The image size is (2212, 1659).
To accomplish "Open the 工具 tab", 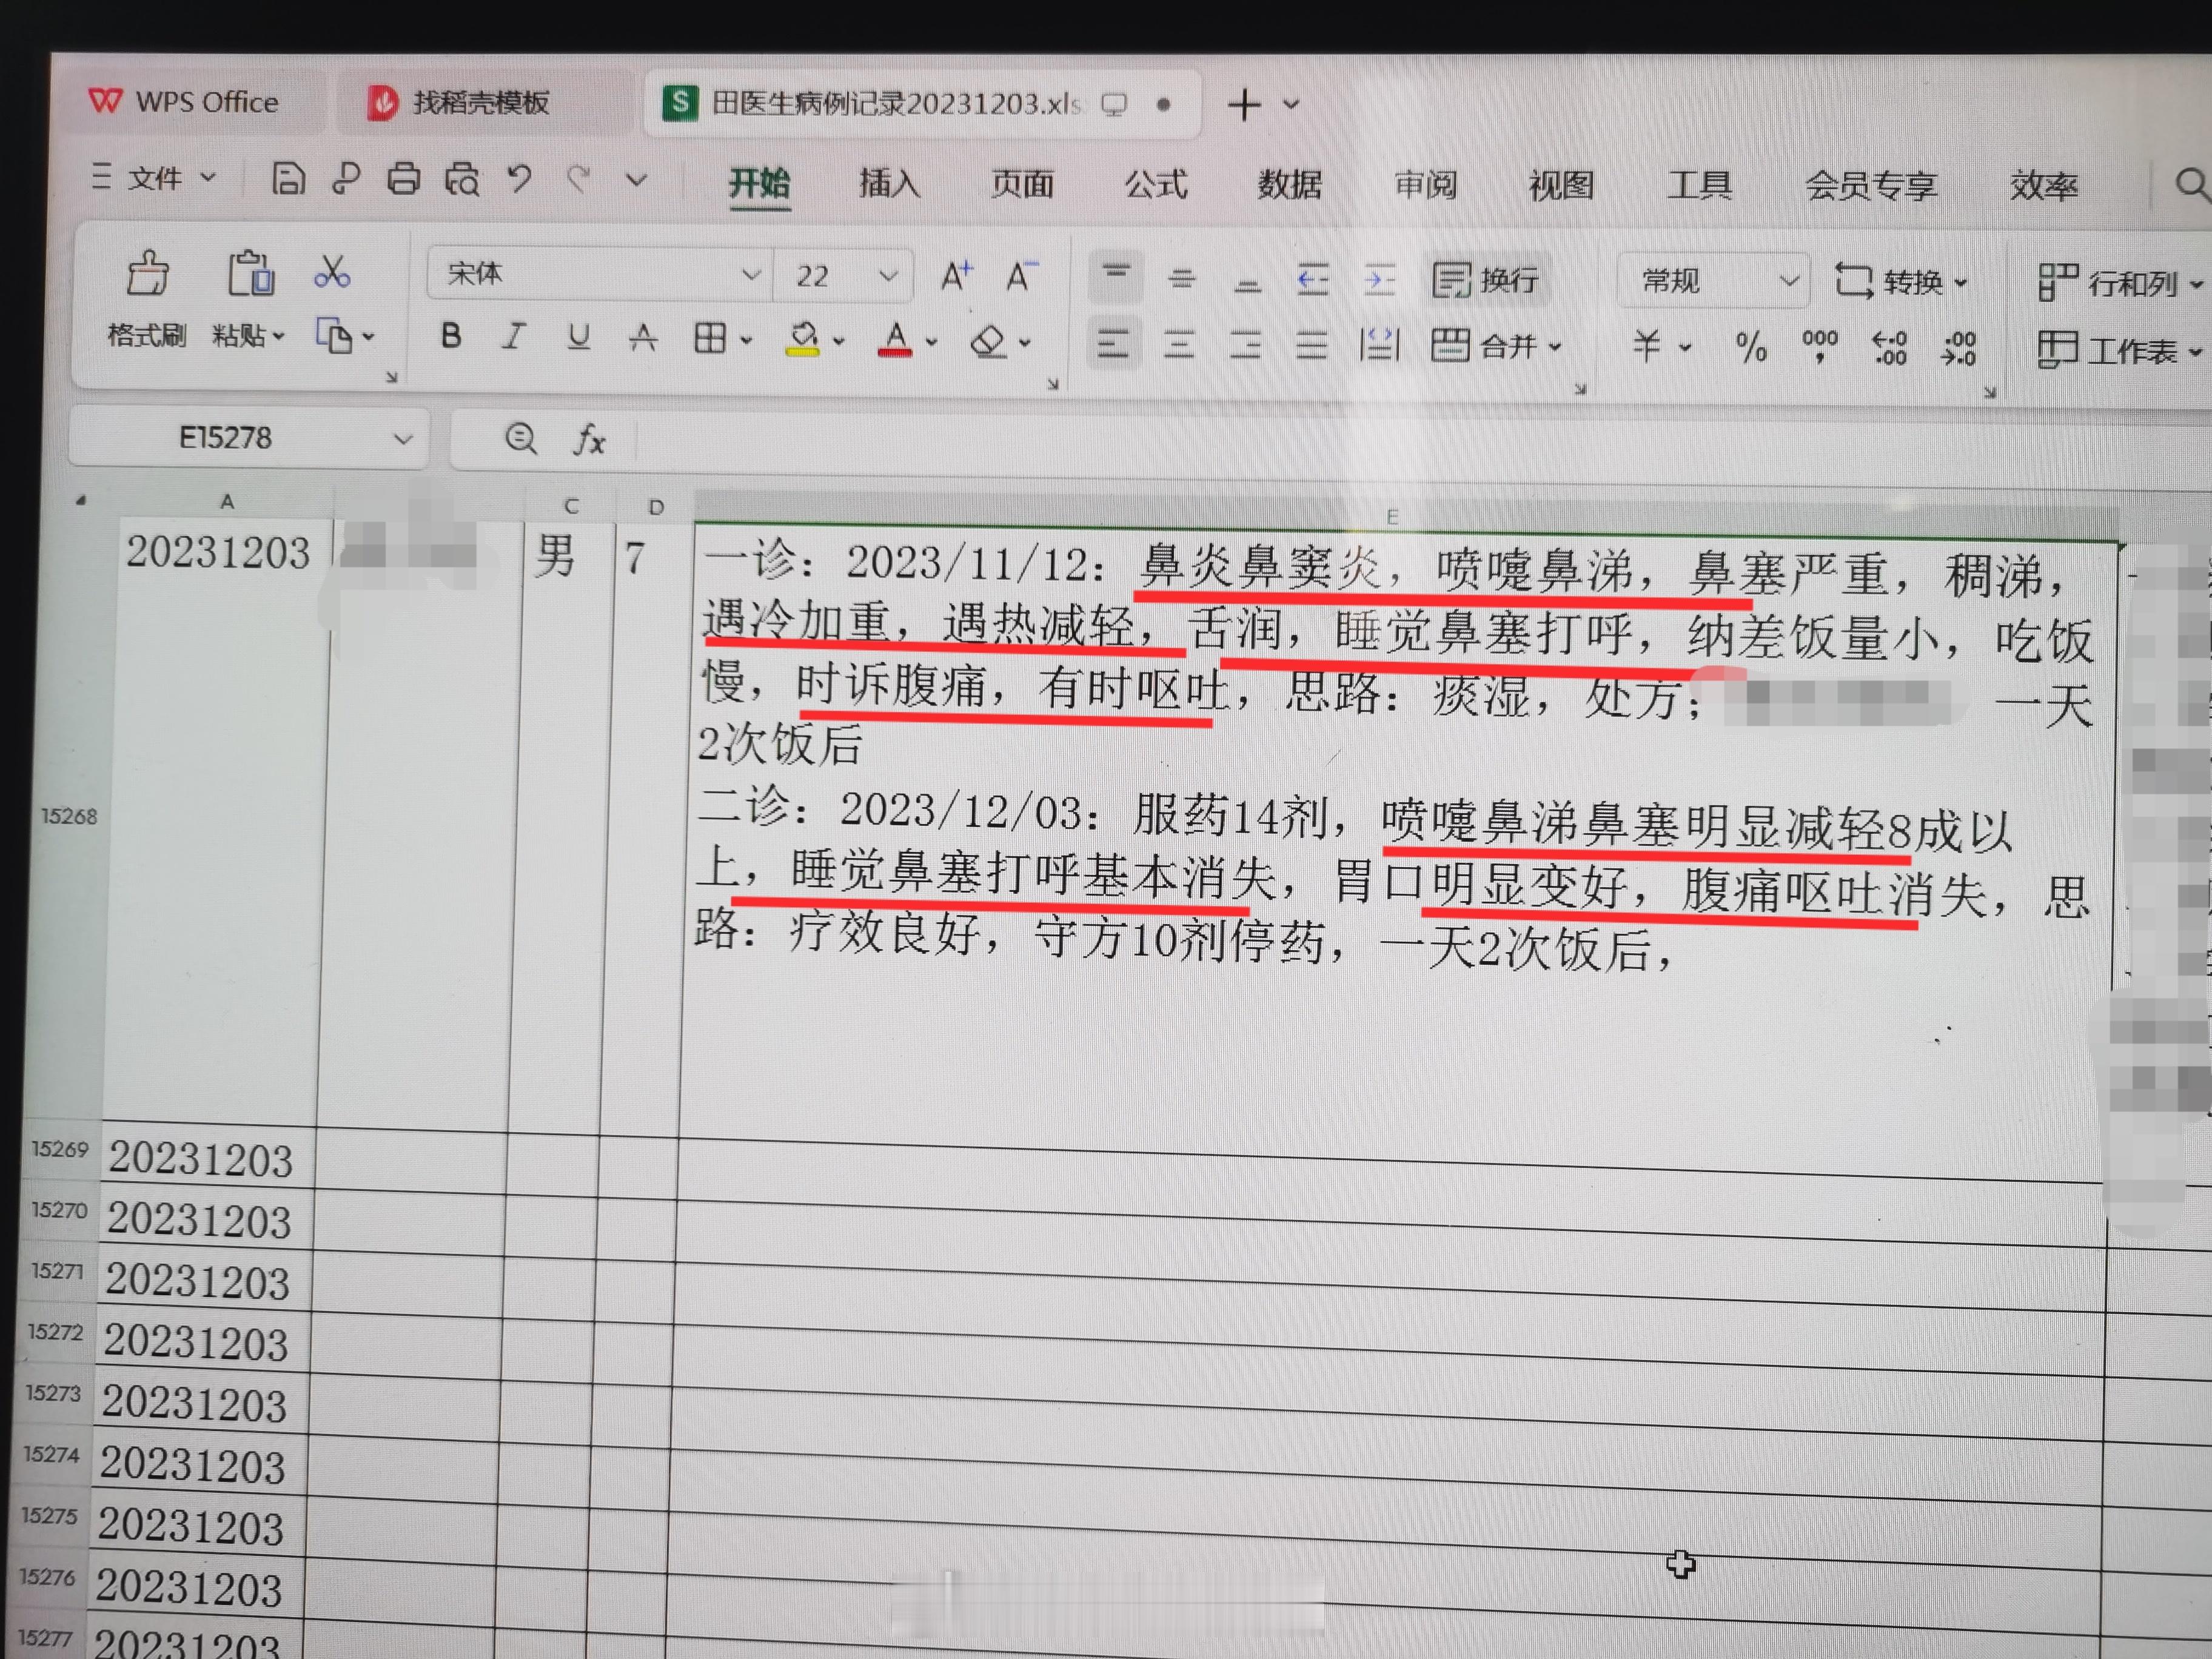I will (x=1699, y=185).
